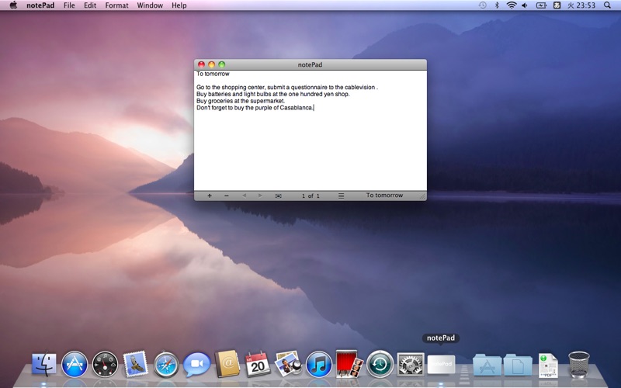Open Time Machine from the Dock
This screenshot has height=388, width=621.
[x=380, y=364]
